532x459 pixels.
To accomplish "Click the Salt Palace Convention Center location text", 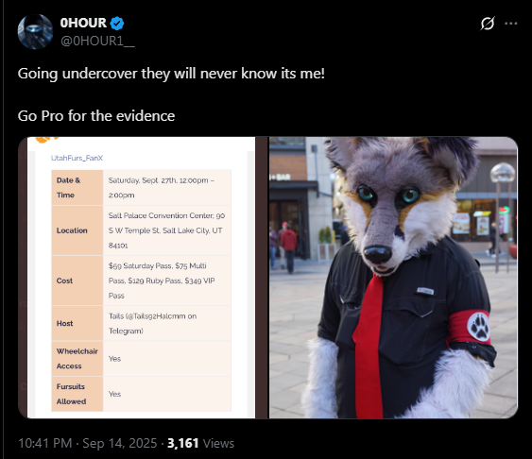I will (166, 230).
